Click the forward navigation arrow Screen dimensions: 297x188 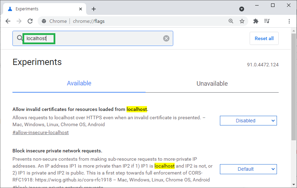coord(19,21)
